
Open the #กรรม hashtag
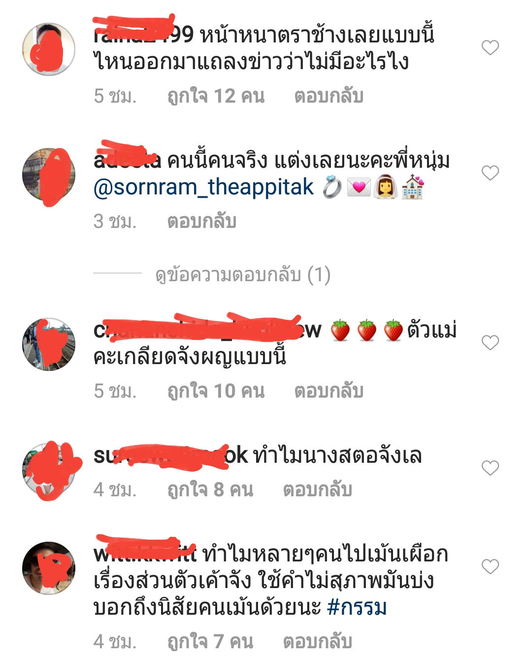click(357, 607)
